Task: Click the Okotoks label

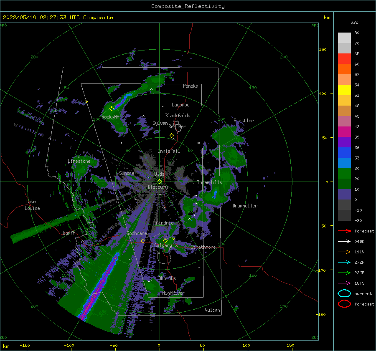Action: point(167,278)
